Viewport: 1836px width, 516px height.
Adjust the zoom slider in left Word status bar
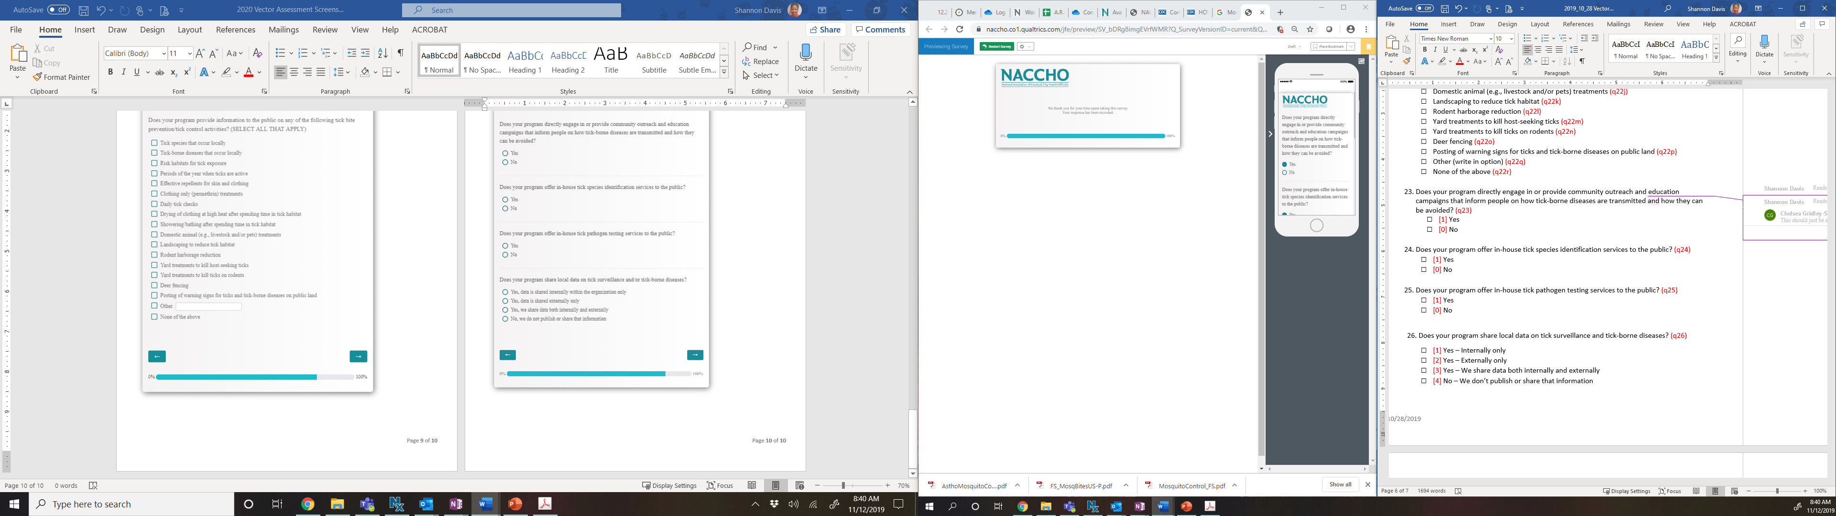pos(843,485)
